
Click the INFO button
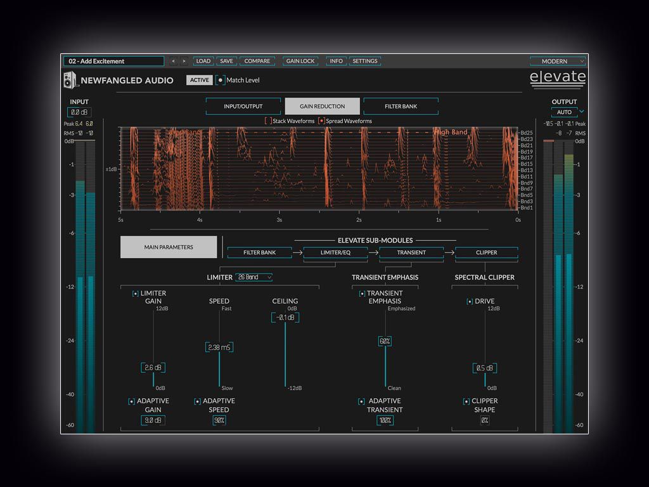[336, 61]
